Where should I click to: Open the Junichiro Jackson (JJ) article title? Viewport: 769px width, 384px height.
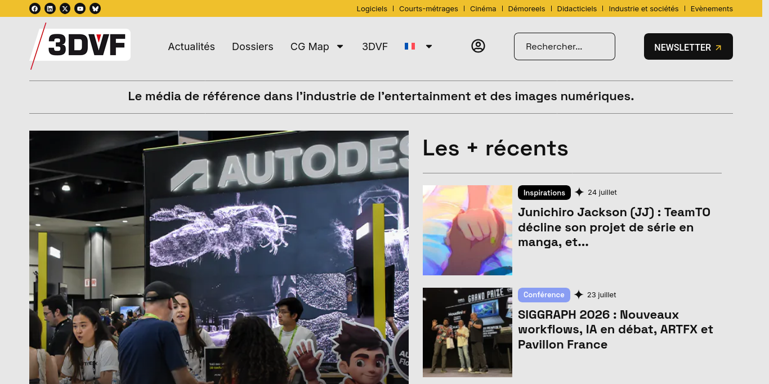(614, 227)
